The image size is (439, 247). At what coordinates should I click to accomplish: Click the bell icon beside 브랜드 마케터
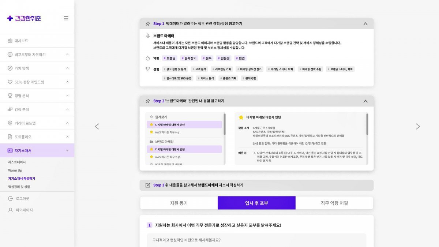[x=147, y=35]
